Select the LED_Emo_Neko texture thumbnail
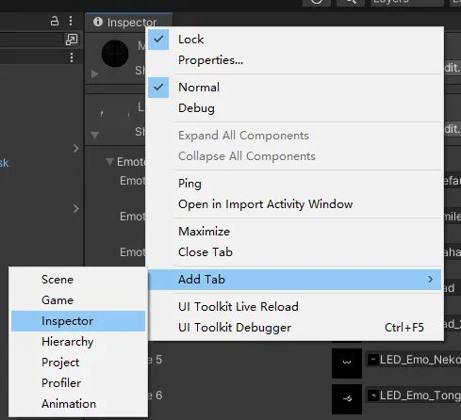Viewport: 461px width, 420px height. click(347, 363)
